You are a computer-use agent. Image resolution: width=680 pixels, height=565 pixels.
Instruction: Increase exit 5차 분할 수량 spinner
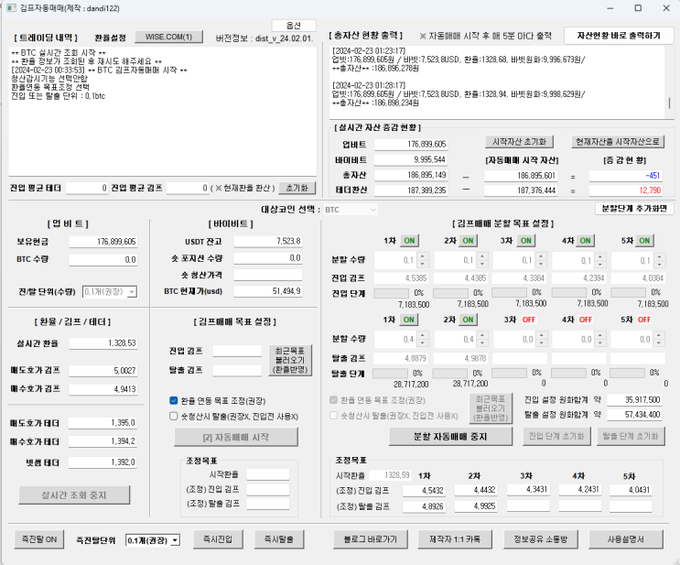(659, 335)
